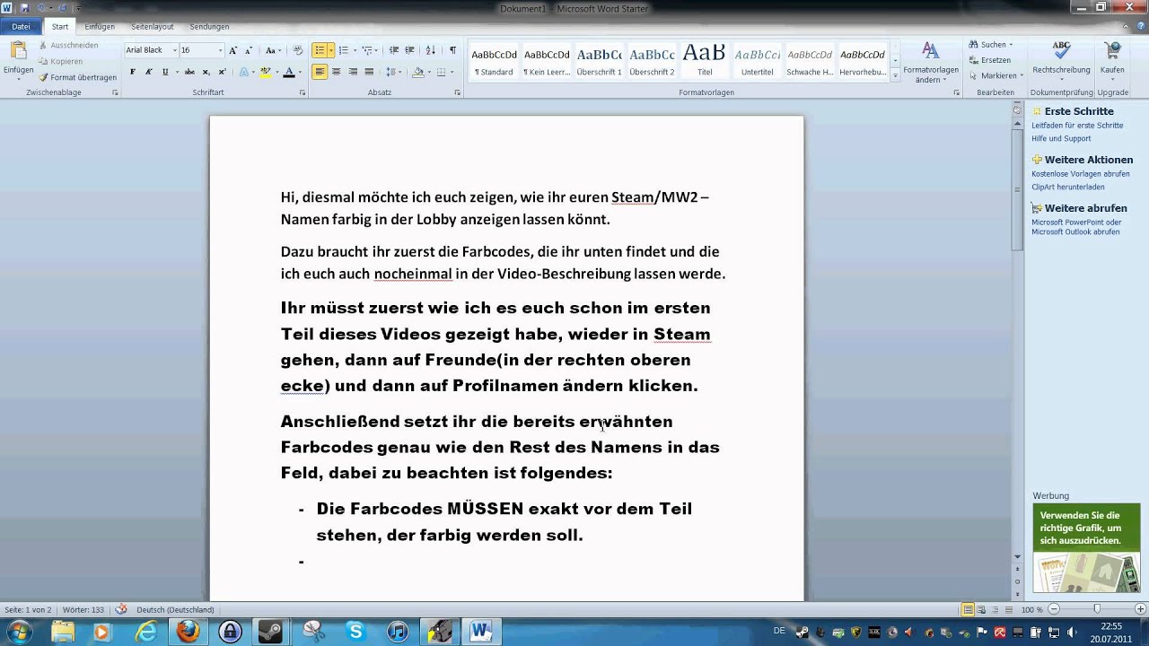Click the ClipArt herunterladen link
Screen dimensions: 1149x646
click(x=1067, y=188)
